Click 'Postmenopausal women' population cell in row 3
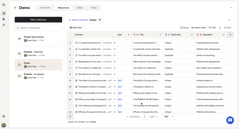Screen dimensions: 239x129 coord(211,43)
